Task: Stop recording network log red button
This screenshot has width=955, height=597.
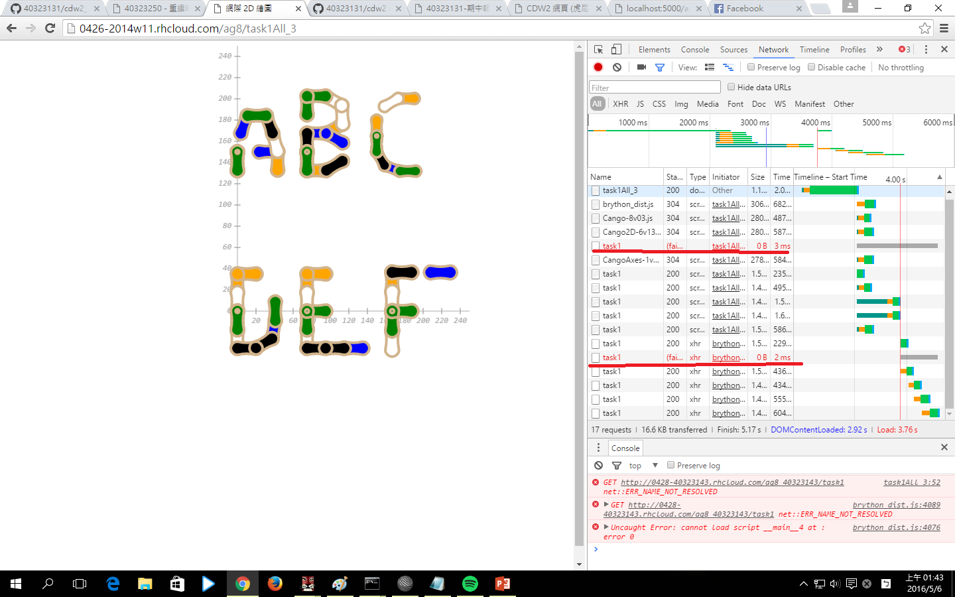Action: (x=598, y=67)
